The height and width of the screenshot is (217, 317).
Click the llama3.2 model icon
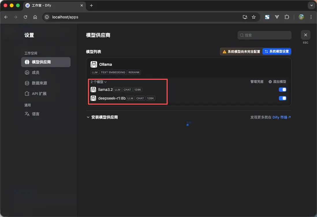pyautogui.click(x=93, y=90)
